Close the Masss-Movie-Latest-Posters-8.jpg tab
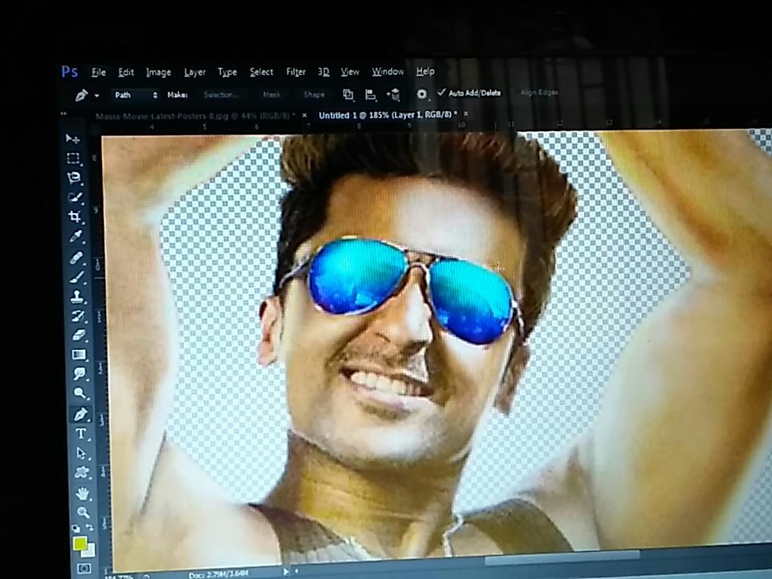Image resolution: width=772 pixels, height=579 pixels. pyautogui.click(x=305, y=115)
